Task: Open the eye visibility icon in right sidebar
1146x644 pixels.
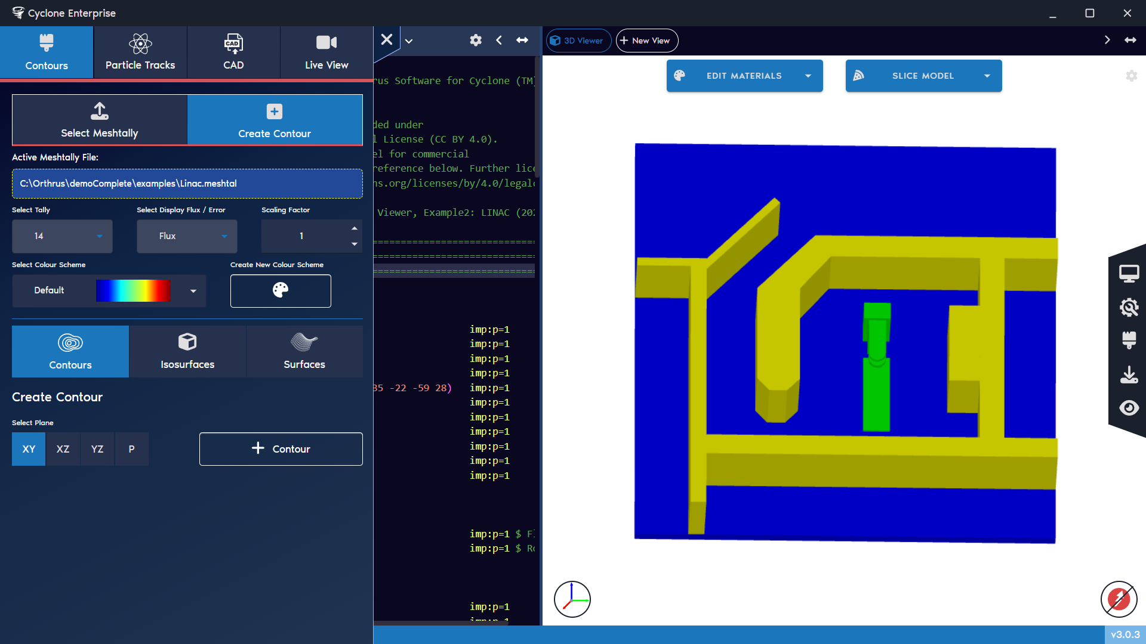Action: click(1129, 408)
